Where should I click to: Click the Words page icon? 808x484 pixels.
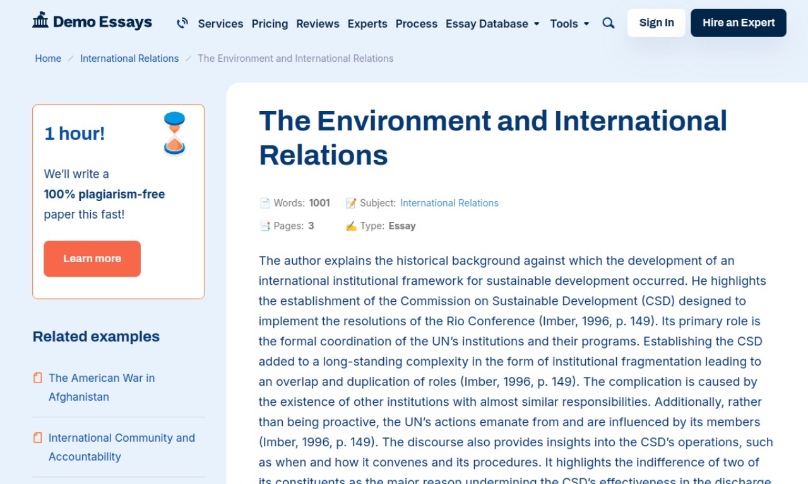point(264,203)
